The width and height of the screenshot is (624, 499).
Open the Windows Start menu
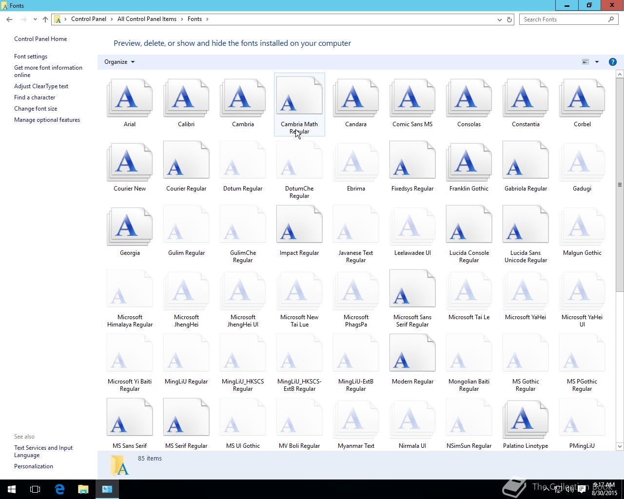click(x=12, y=489)
